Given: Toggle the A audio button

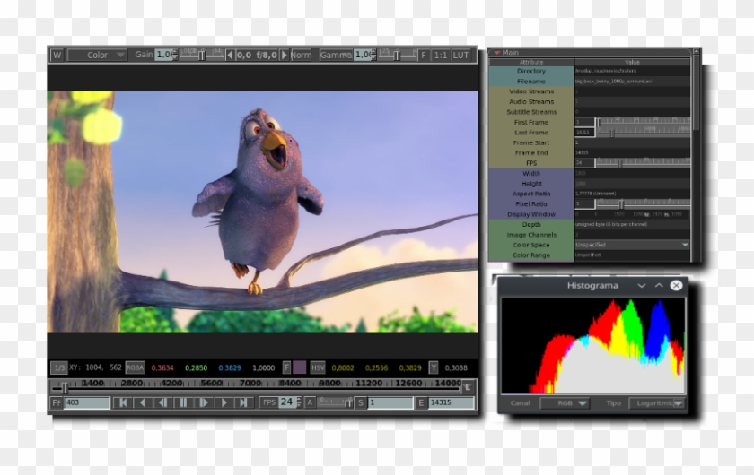Looking at the screenshot, I should click(310, 402).
